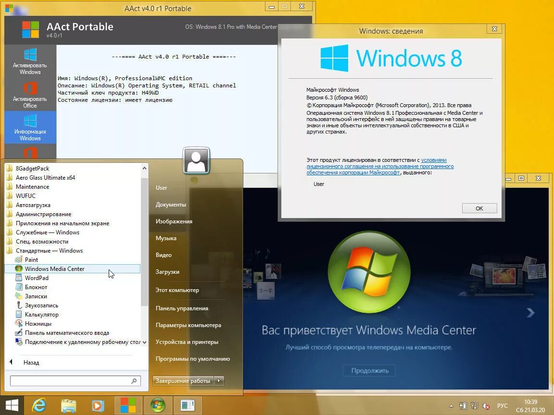The width and height of the screenshot is (554, 415).
Task: Switch to winver window icon on taskbar
Action: click(x=187, y=405)
